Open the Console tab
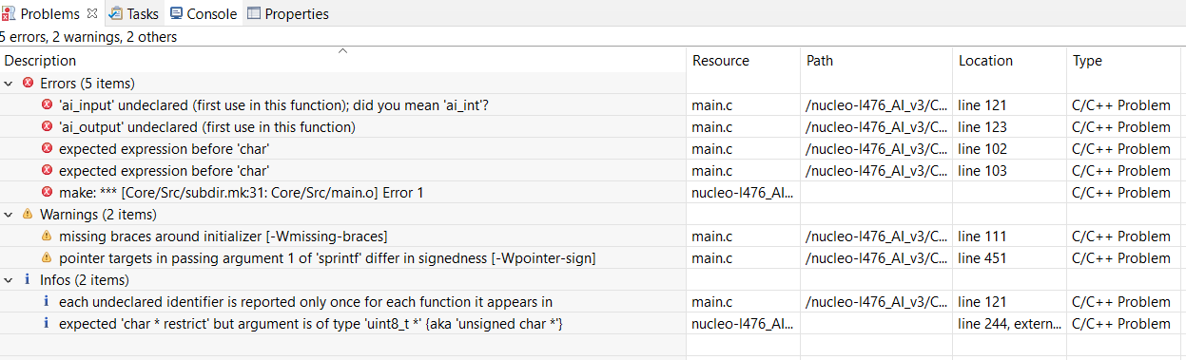This screenshot has height=360, width=1186. point(204,13)
